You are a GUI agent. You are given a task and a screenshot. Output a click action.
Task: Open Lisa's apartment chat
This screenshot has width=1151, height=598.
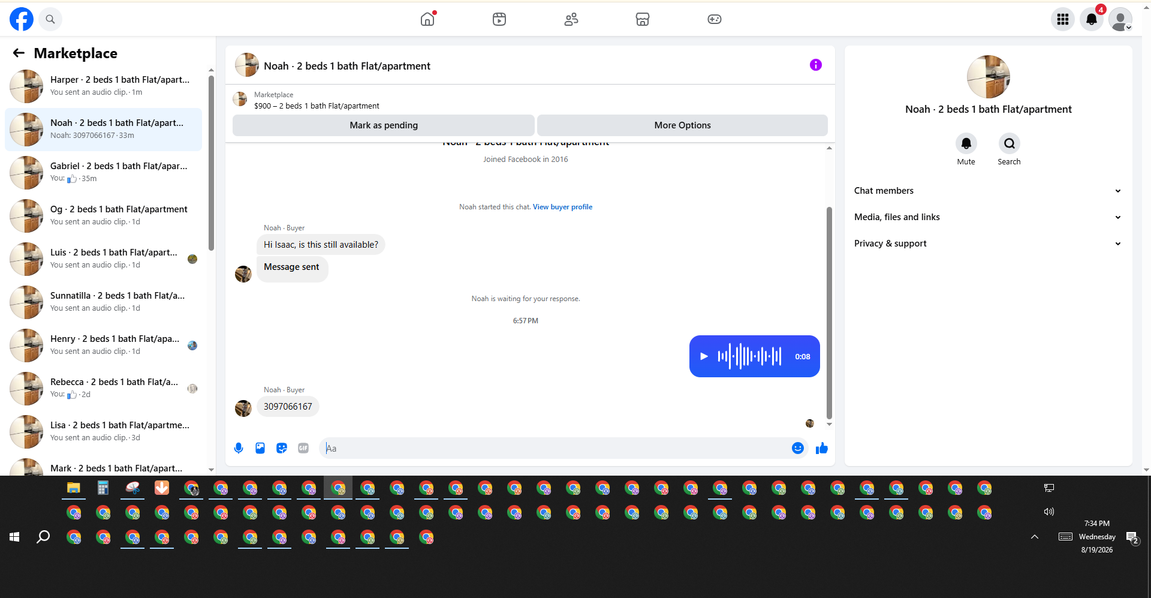coord(104,432)
